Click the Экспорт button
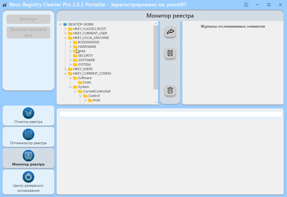Image resolution: width=287 pixels, height=197 pixels. [28, 19]
